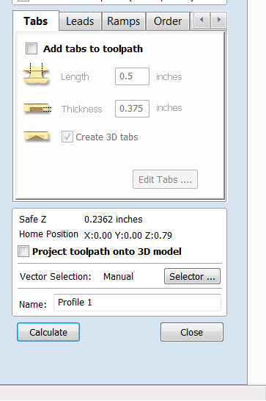The image size is (266, 401).
Task: Switch to the Tabs tab
Action: tap(35, 21)
